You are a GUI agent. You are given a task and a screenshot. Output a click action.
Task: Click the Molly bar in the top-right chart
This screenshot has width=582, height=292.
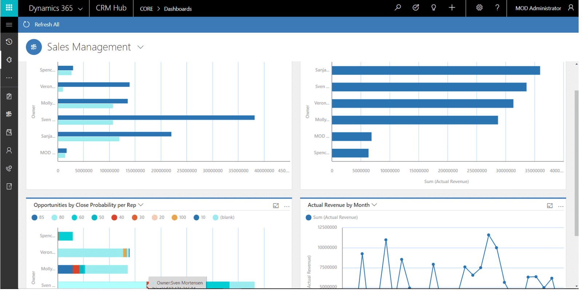pos(415,120)
